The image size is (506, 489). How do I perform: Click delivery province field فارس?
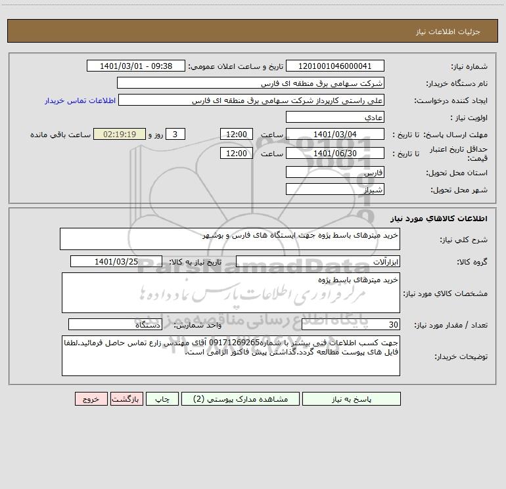(x=335, y=172)
